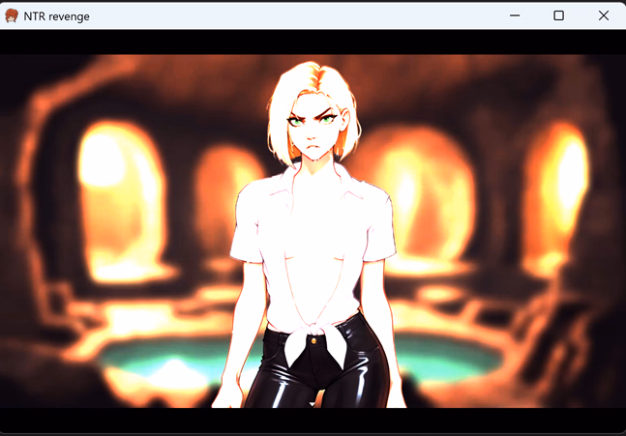Click the NTR revenge app icon in title bar
The height and width of the screenshot is (436, 626).
tap(12, 15)
